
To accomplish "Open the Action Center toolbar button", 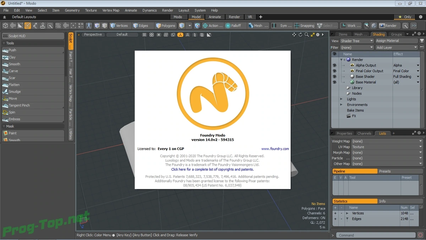I will pyautogui.click(x=213, y=26).
